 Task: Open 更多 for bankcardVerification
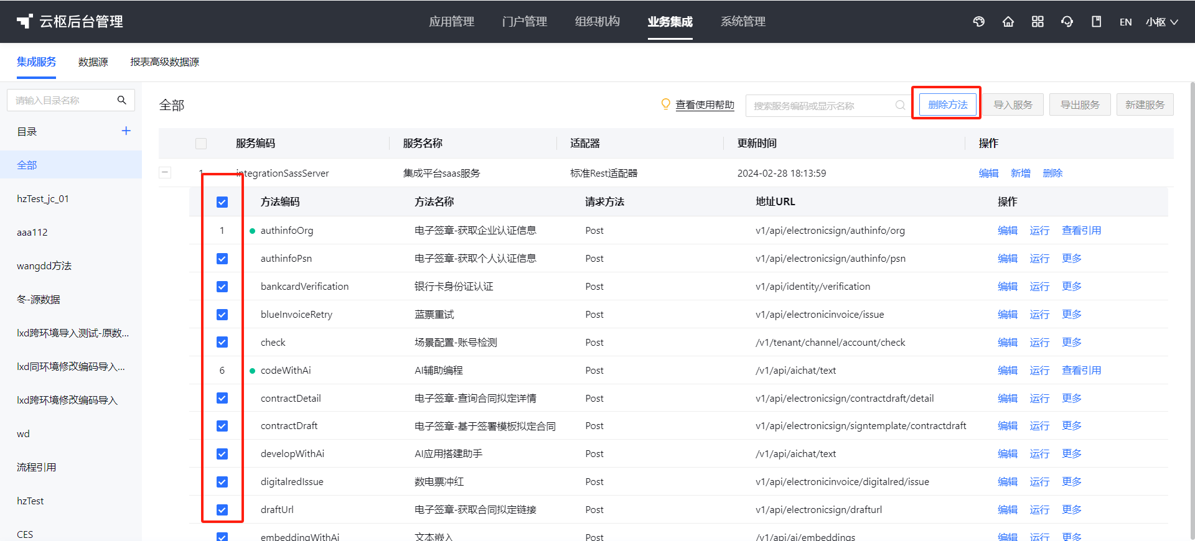[x=1072, y=287]
